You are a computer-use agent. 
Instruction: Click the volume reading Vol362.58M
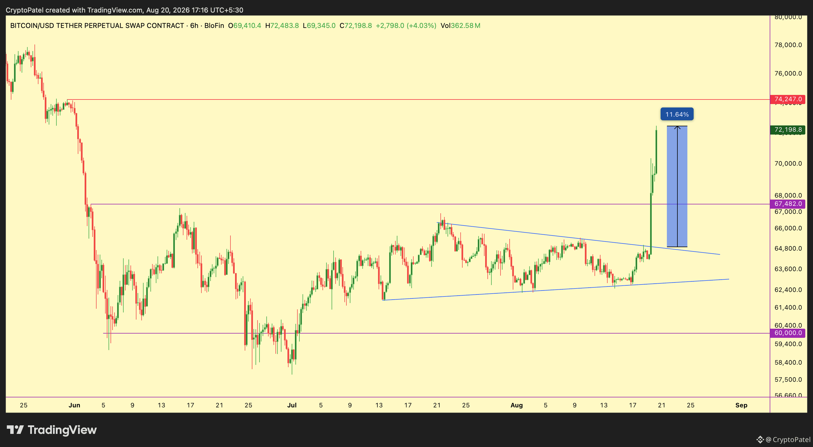coord(460,26)
